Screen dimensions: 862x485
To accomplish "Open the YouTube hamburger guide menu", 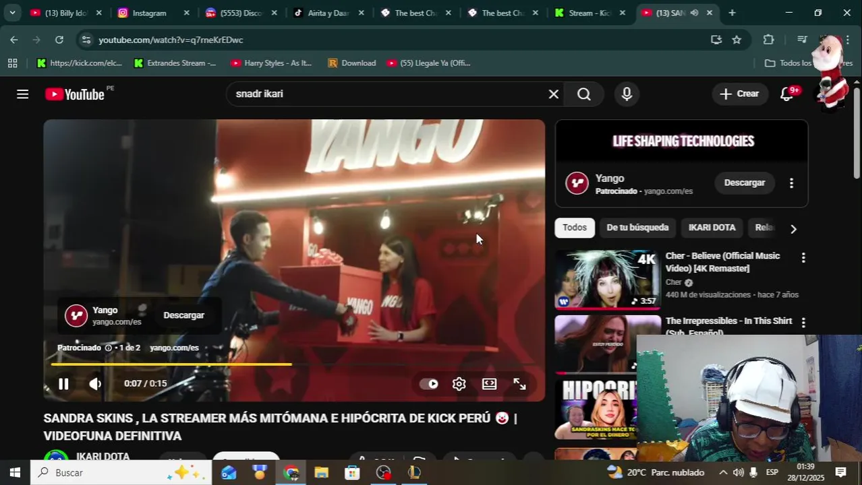I will pos(22,94).
